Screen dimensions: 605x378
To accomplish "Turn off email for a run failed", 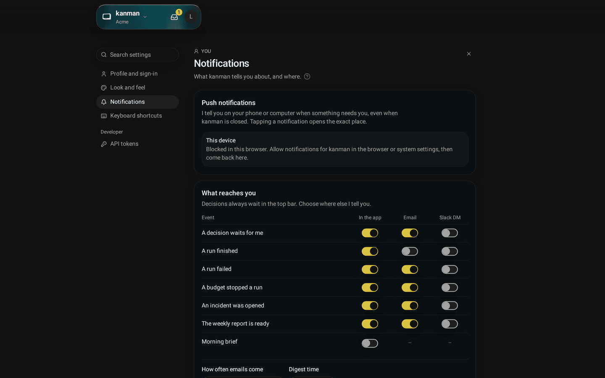I will tap(410, 269).
